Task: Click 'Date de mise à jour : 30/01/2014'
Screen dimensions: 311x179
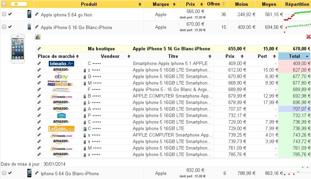Action: click(x=33, y=164)
